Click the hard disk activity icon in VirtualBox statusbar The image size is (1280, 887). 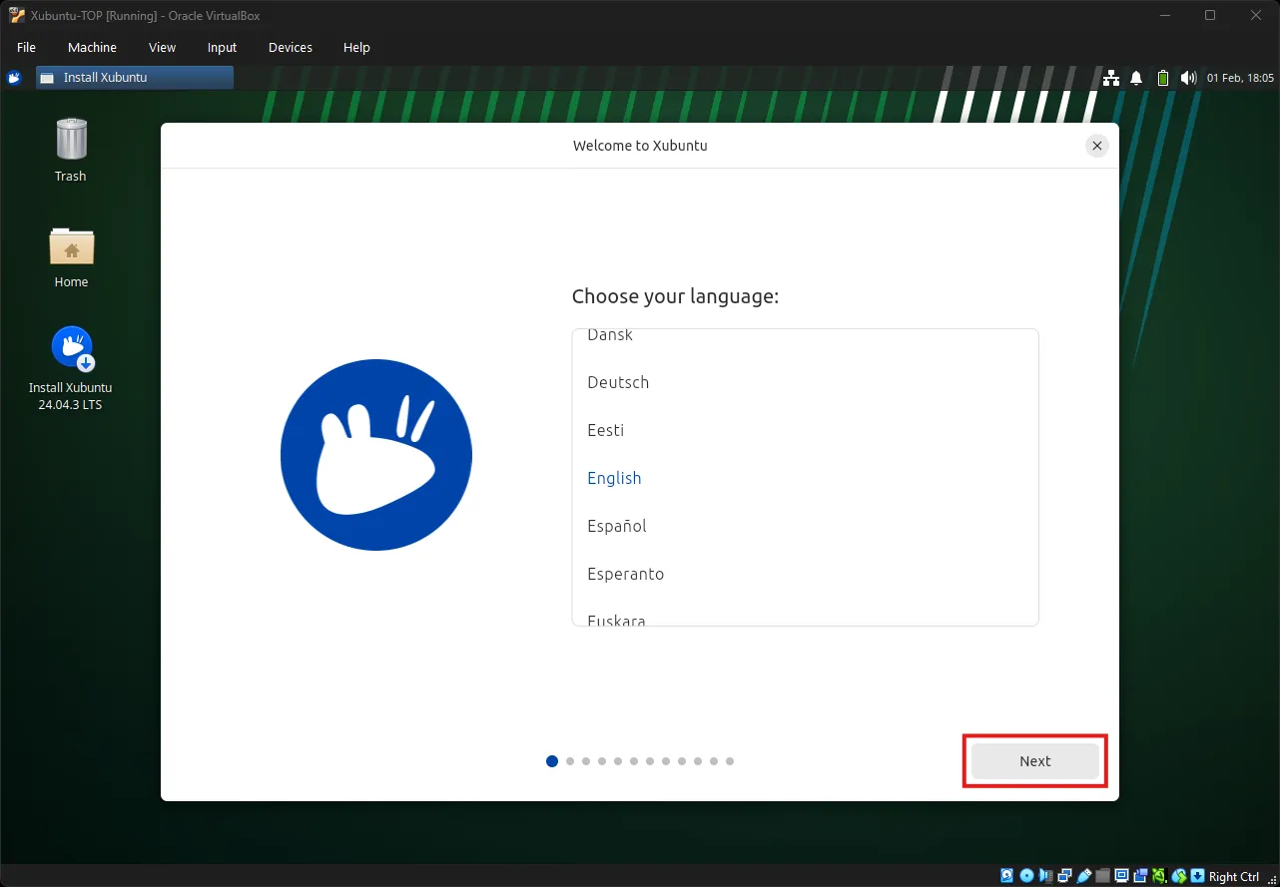tap(1005, 875)
